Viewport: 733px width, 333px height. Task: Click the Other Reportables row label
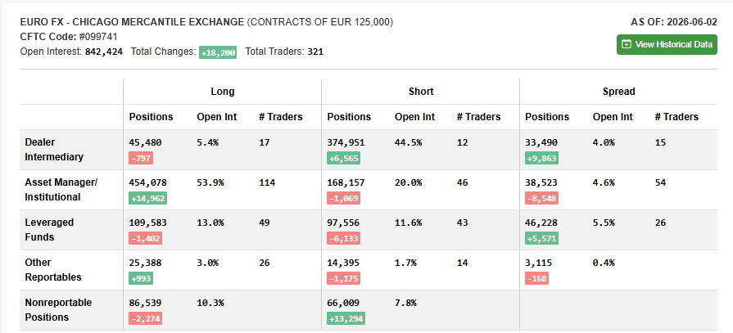(52, 270)
